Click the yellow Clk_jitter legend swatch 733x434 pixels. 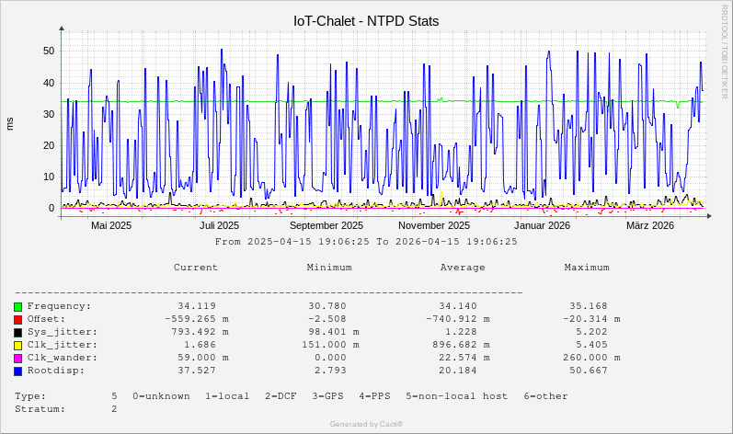[x=18, y=345]
